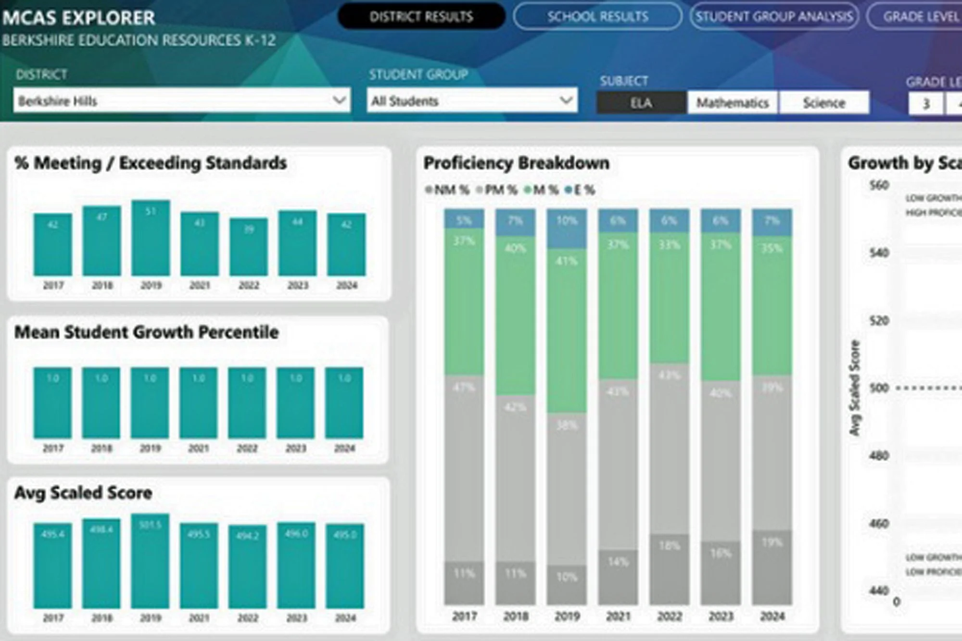Select the 2024 stacked proficiency bar
This screenshot has width=962, height=641.
(772, 406)
